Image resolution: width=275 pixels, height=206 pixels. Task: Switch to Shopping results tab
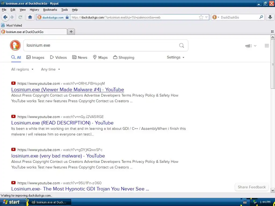coord(124,57)
